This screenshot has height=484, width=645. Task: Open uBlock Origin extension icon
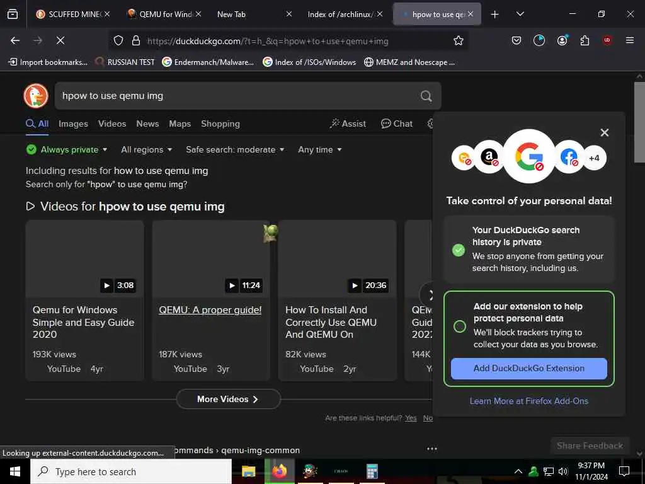tap(607, 40)
